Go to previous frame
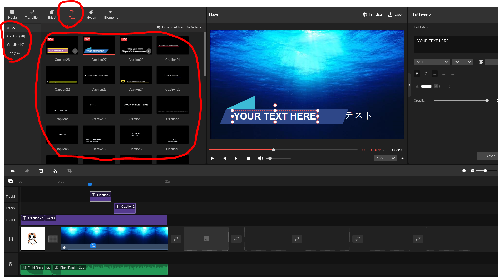Viewport: 498px width, 277px height. pos(224,158)
